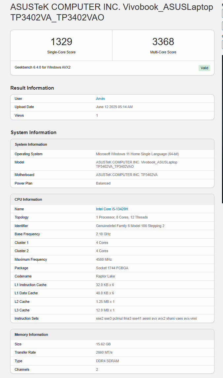This screenshot has width=223, height=378.
Task: Click the Multi-Core Score label
Action: pos(163,52)
